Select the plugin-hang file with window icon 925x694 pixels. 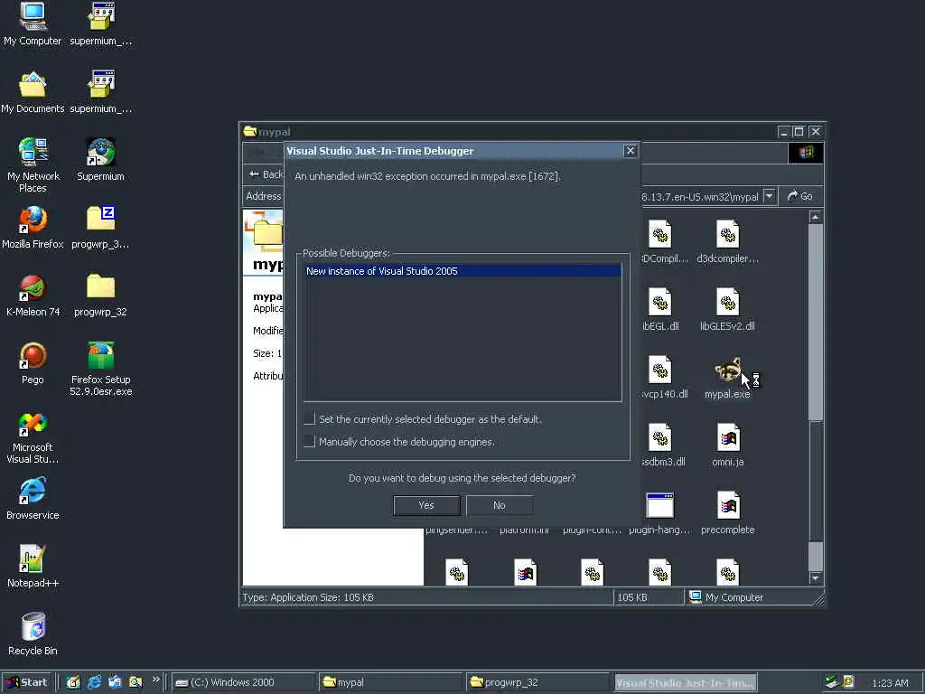(660, 513)
